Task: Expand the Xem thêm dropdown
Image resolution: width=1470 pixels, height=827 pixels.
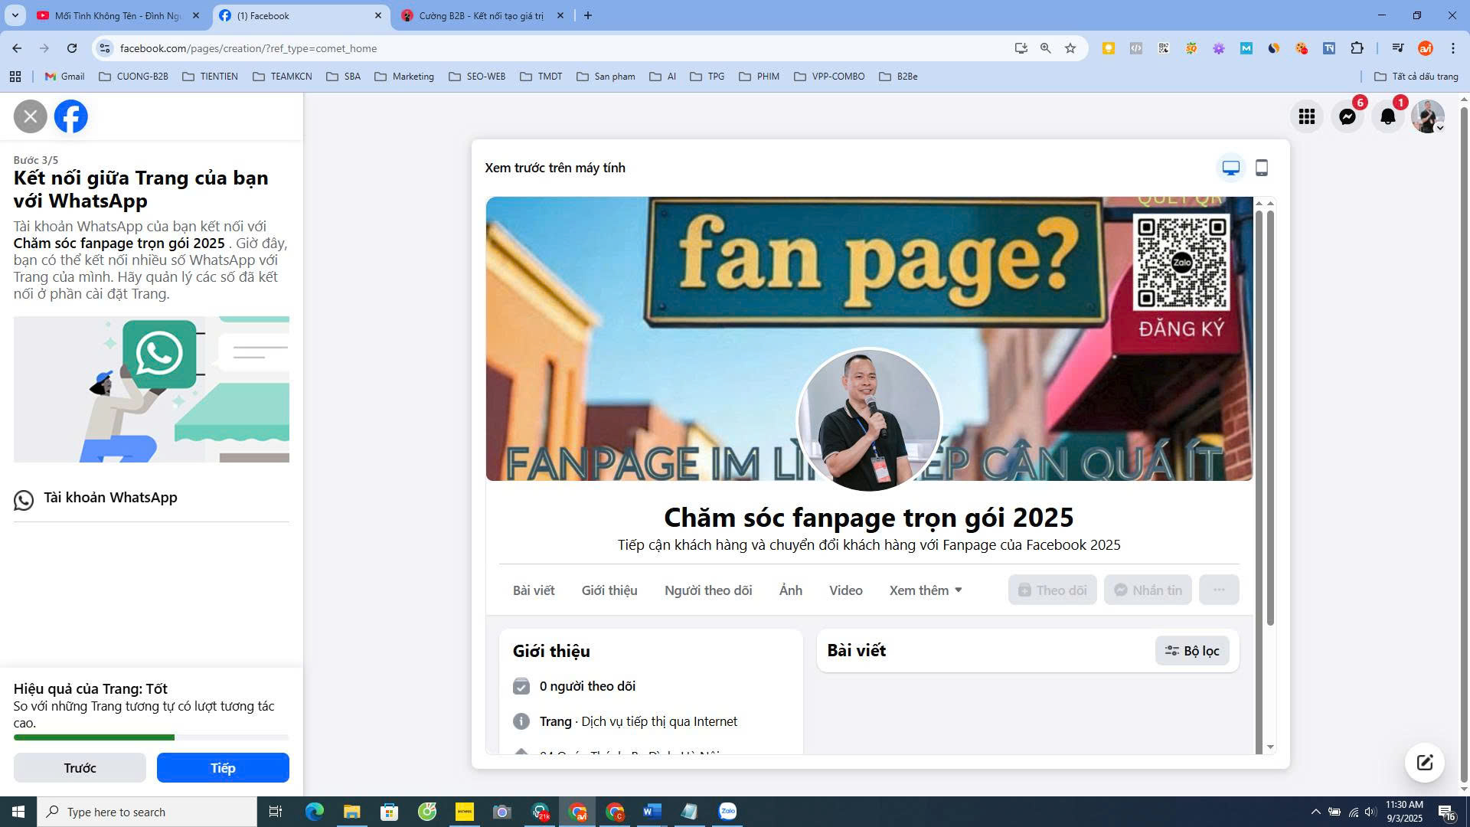Action: 926,590
